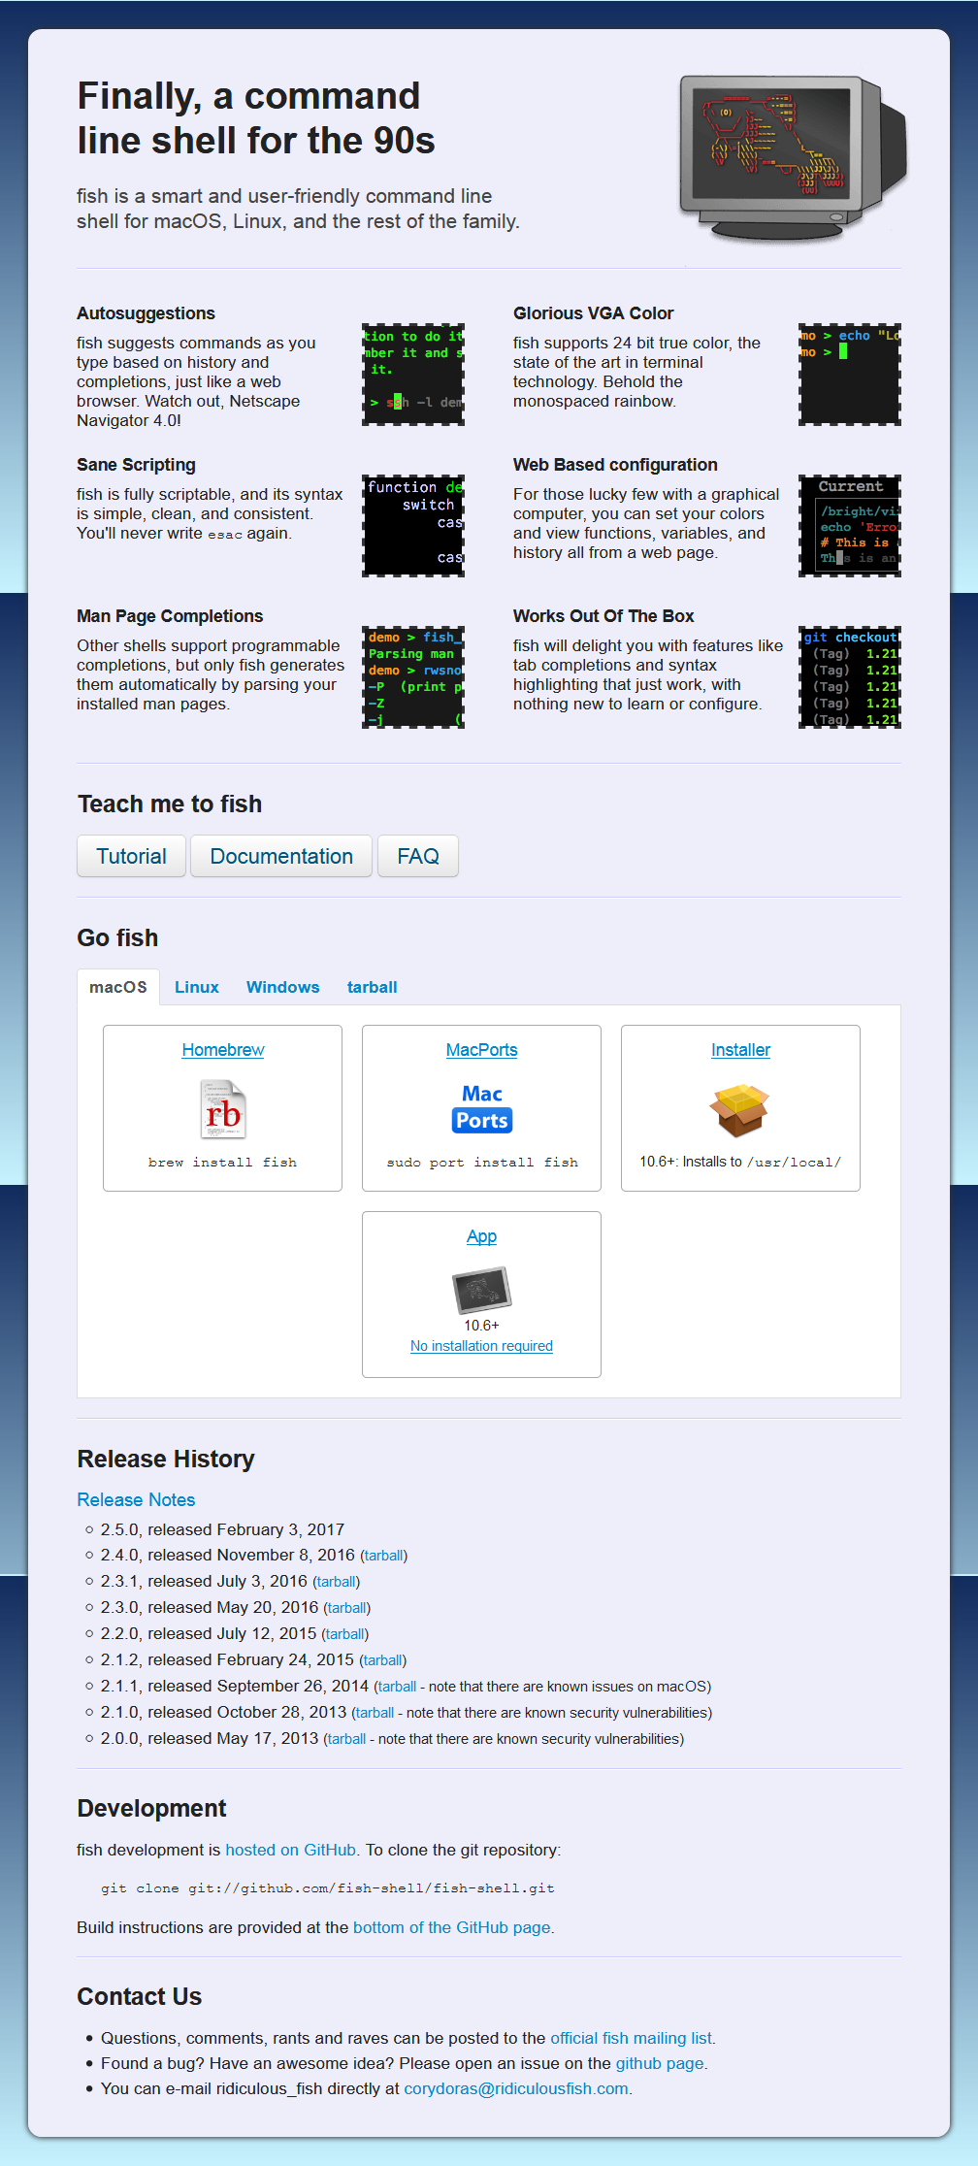This screenshot has width=978, height=2166.
Task: Click the Works Out Of The Box heading
Action: tap(603, 616)
